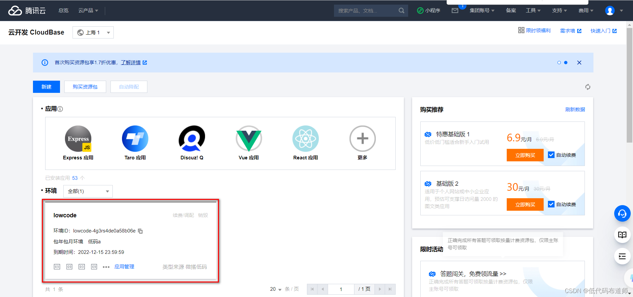Click the 购买资源包 button

[x=85, y=87]
